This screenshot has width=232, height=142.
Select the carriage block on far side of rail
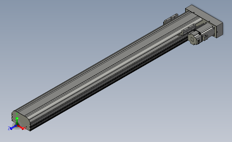tap(171, 19)
